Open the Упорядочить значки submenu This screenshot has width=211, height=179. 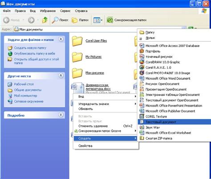pyautogui.click(x=105, y=104)
